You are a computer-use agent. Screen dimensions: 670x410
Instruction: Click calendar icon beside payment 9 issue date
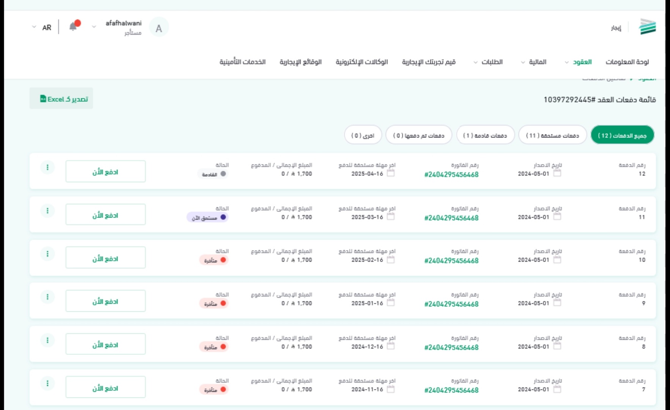[x=557, y=303]
